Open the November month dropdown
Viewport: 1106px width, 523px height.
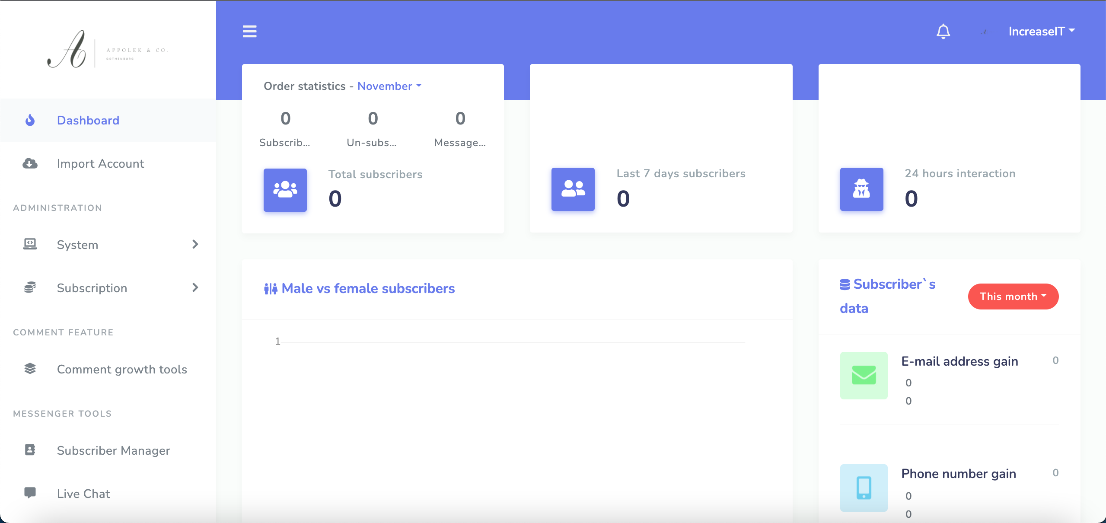coord(389,86)
